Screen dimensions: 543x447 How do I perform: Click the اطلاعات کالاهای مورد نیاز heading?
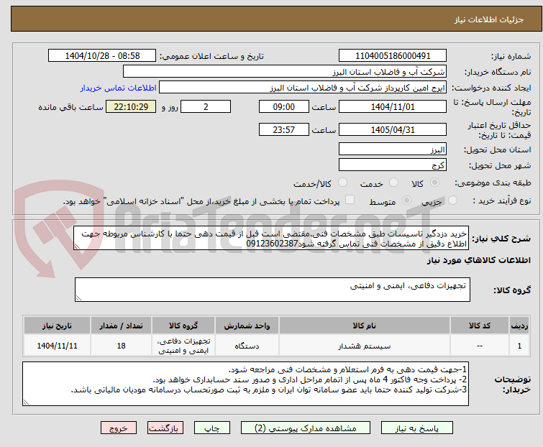pyautogui.click(x=478, y=260)
